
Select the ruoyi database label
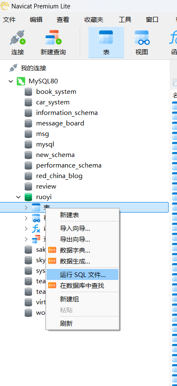[x=44, y=197]
